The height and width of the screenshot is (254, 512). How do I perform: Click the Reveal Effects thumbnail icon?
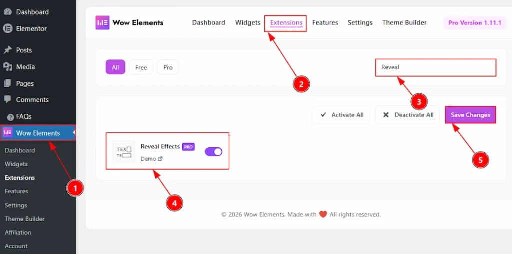pyautogui.click(x=124, y=152)
